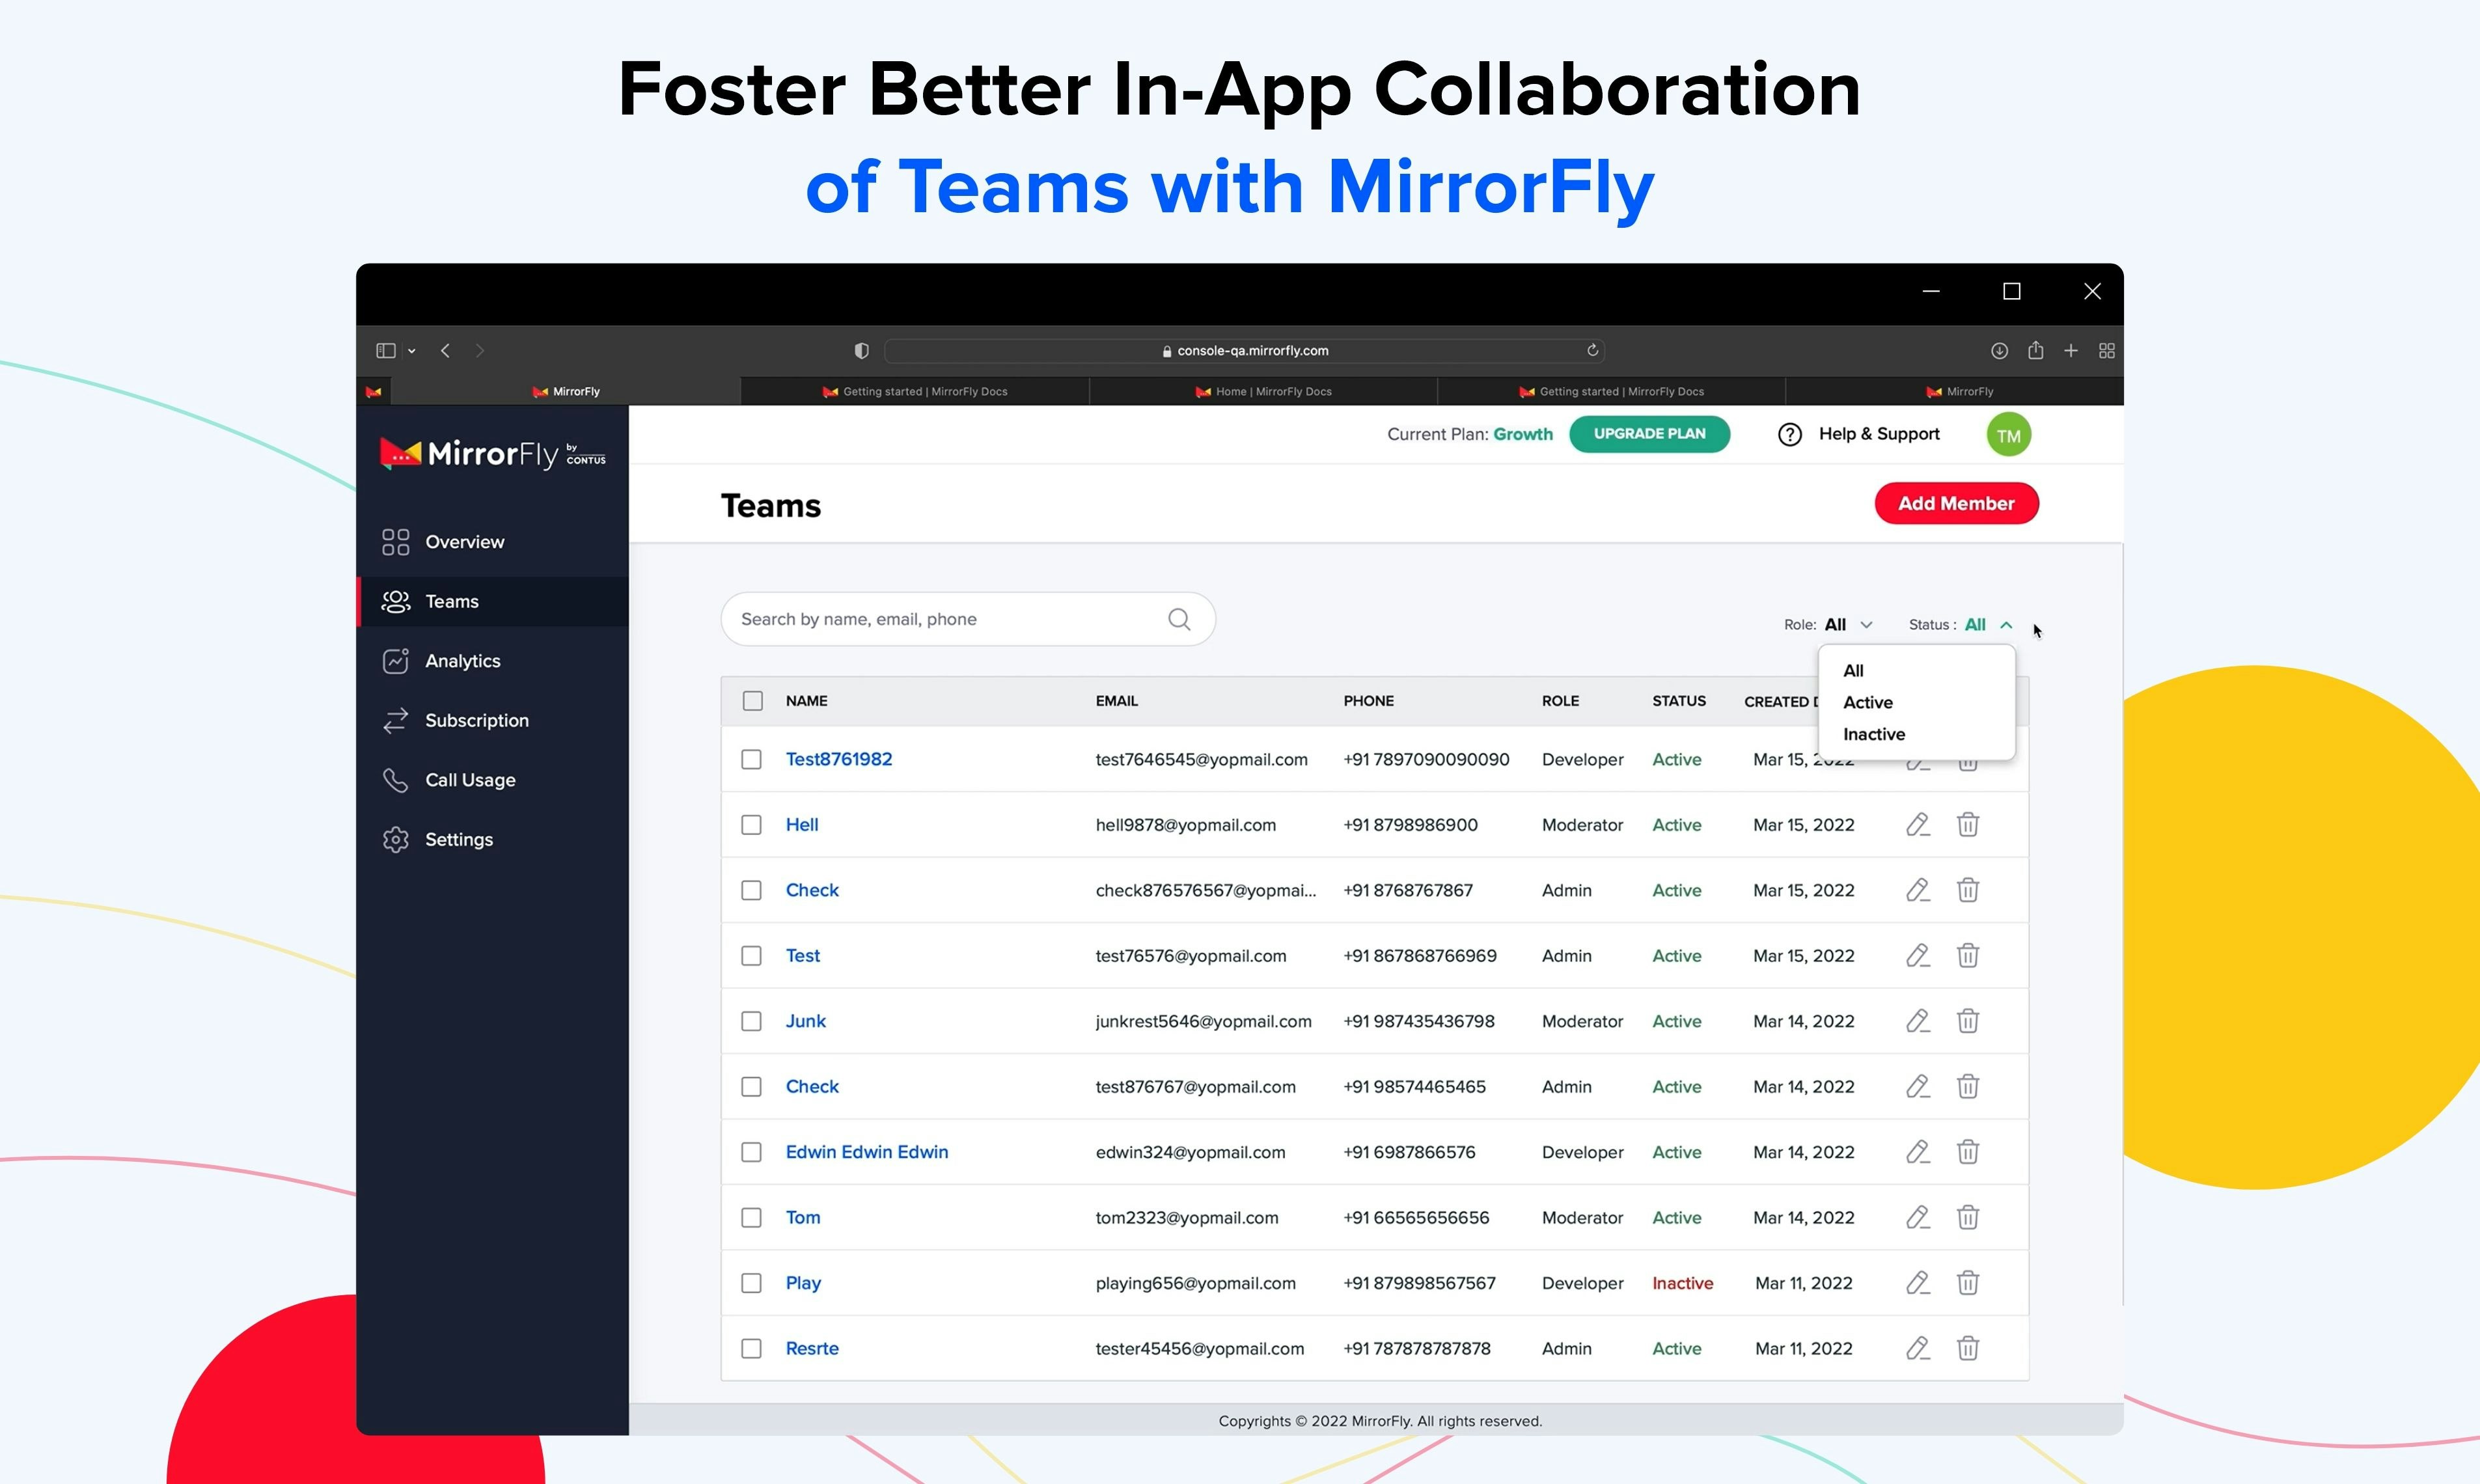
Task: Open the Teams sidebar menu item
Action: [x=493, y=601]
